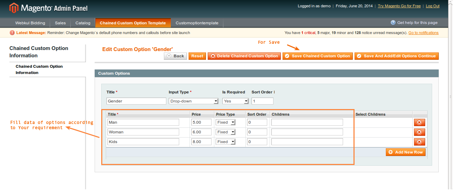Click Childrens field in Woman row
Viewport: 453px width, 190px height.
click(x=307, y=132)
